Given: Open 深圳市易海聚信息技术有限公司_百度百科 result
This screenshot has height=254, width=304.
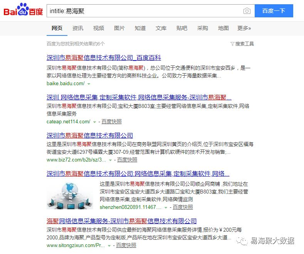Looking at the screenshot, I should pos(104,57).
